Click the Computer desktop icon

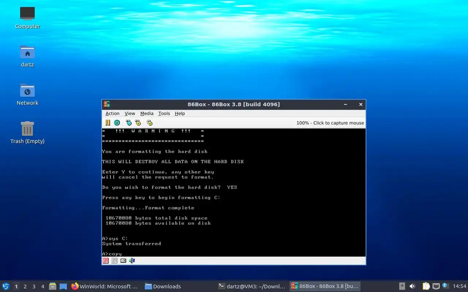click(27, 18)
